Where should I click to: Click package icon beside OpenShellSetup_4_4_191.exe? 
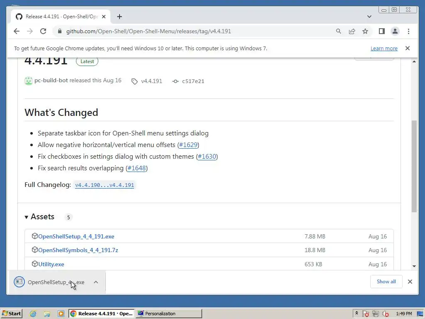35,236
